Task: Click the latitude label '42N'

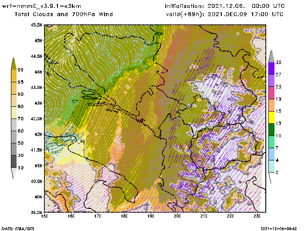Action: [38, 134]
